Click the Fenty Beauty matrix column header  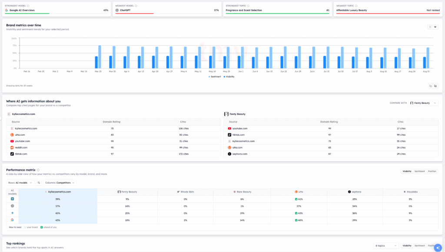(127, 192)
